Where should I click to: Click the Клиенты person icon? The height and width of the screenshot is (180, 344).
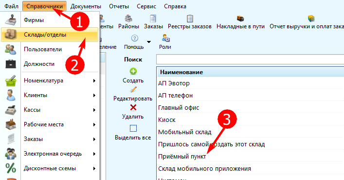[x=10, y=95]
